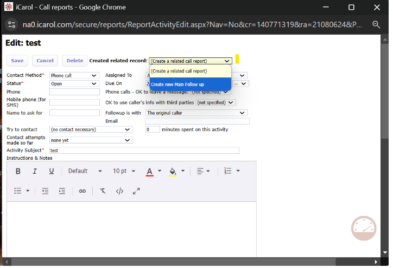Open the font size 10 pt dropdown
The height and width of the screenshot is (268, 393).
tap(123, 171)
